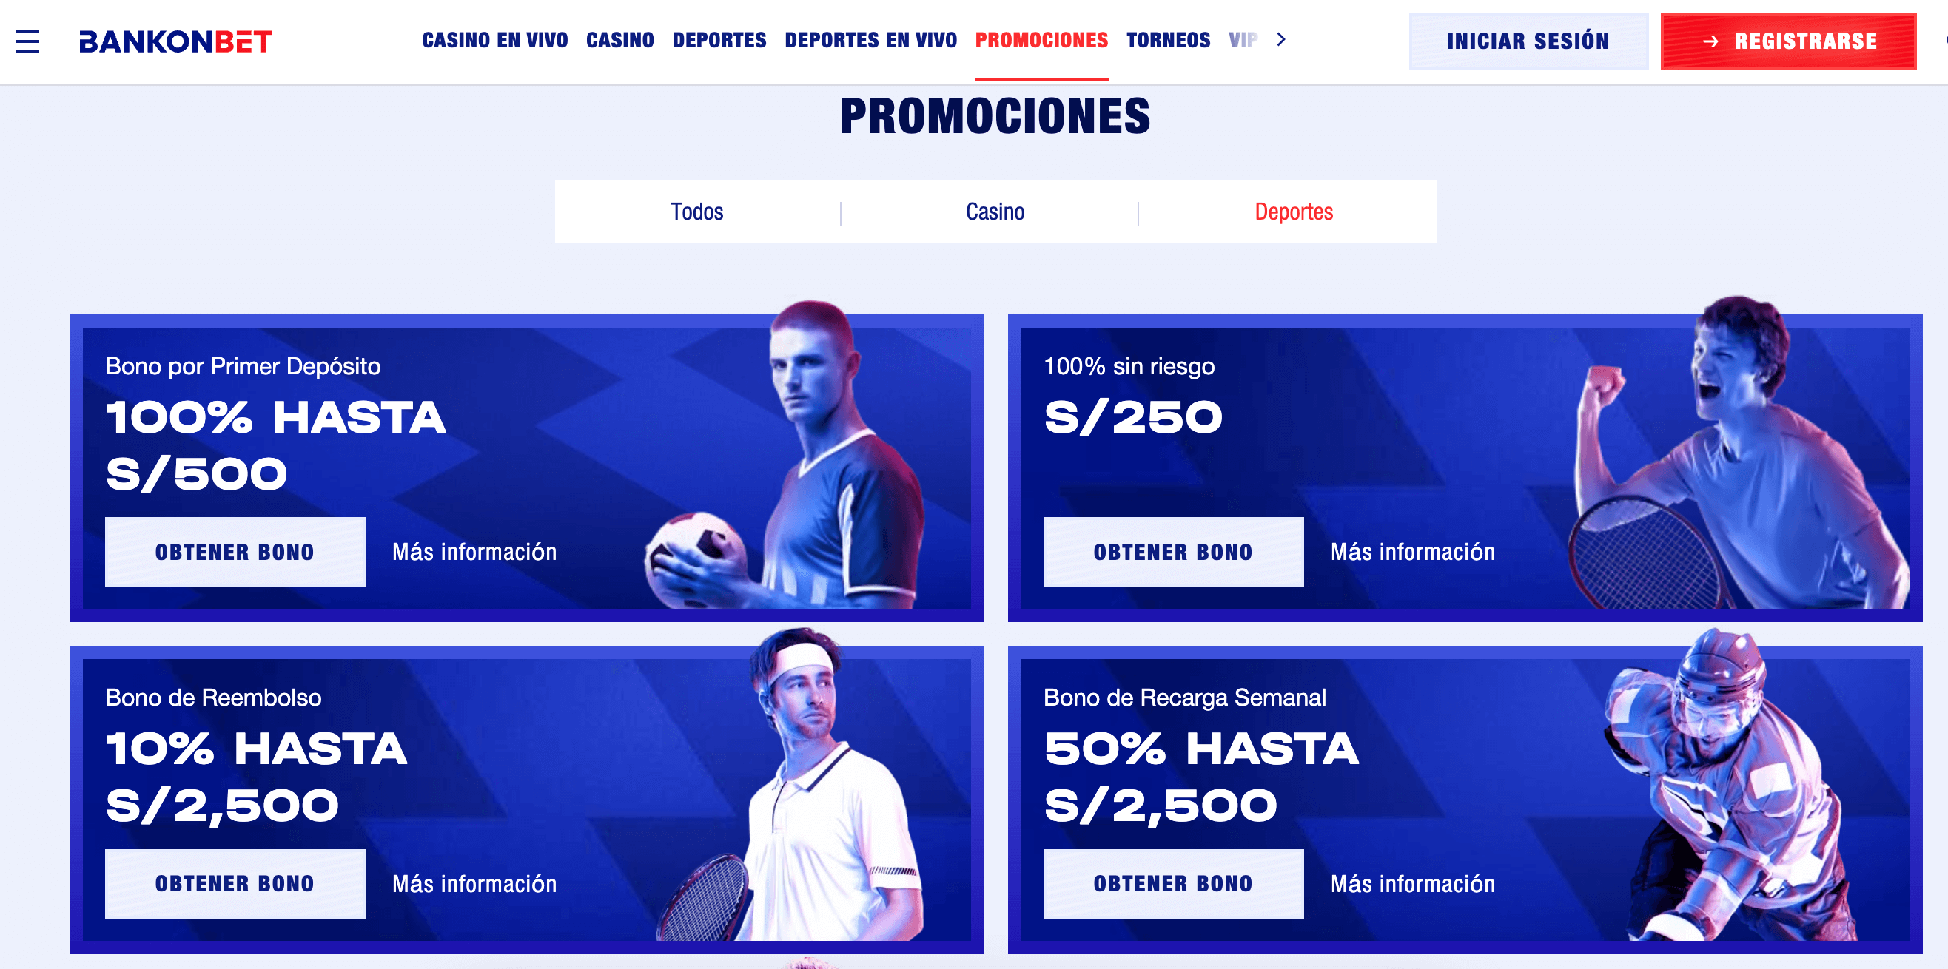Open the Casino en Vivo menu item
This screenshot has height=969, width=1948.
coord(494,40)
